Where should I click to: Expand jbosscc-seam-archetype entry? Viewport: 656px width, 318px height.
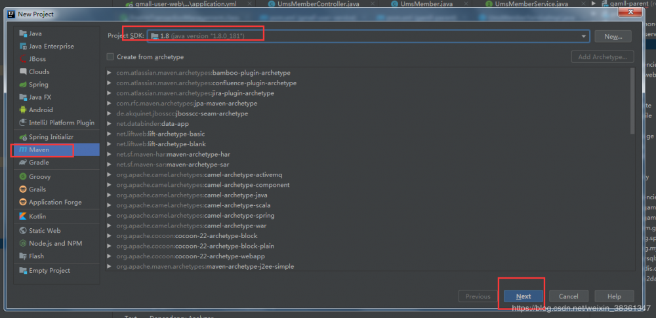click(109, 114)
